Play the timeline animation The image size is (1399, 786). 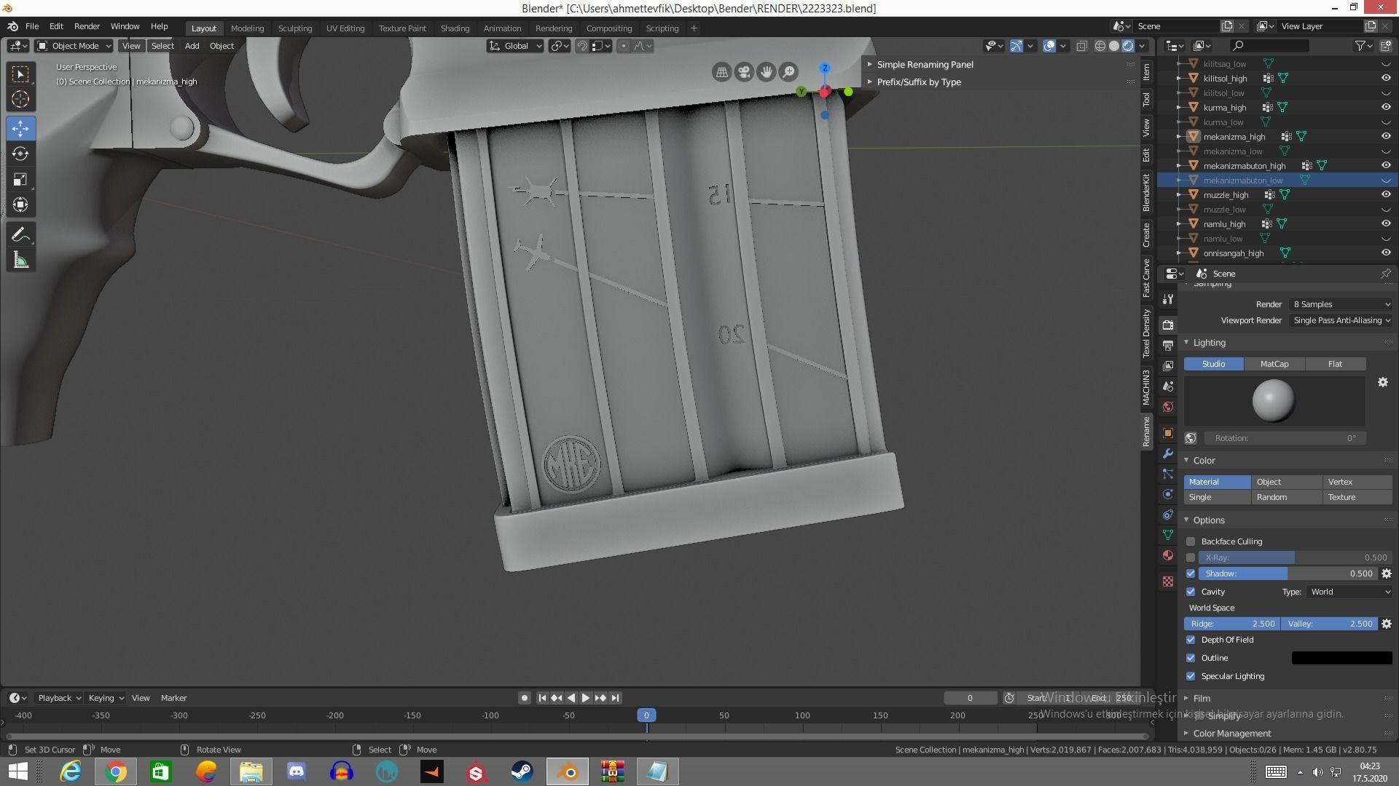585,698
